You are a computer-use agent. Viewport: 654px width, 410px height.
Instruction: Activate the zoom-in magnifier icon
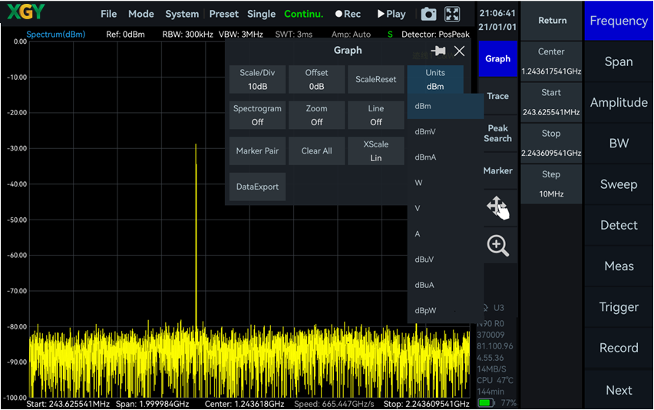497,245
